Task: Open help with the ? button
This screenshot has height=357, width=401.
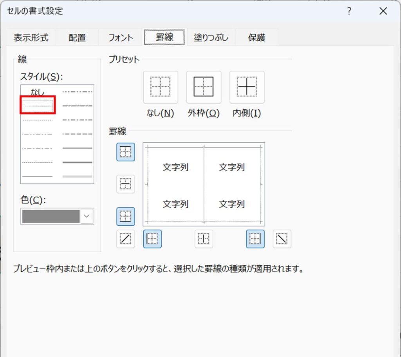Action: (349, 11)
